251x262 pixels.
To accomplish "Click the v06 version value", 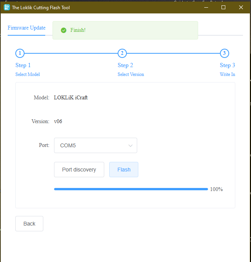I will pyautogui.click(x=58, y=121).
